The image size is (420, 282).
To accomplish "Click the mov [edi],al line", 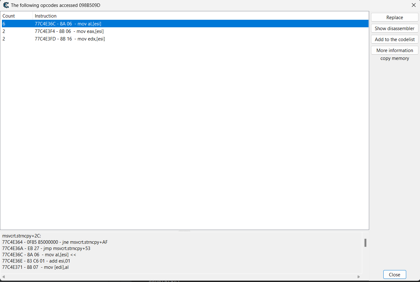I will click(x=35, y=267).
